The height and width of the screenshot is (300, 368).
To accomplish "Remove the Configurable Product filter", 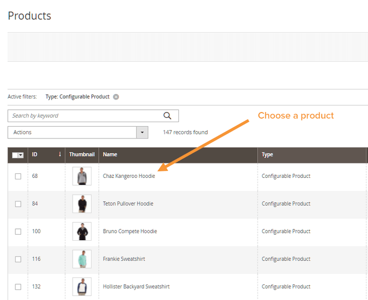I will click(x=116, y=97).
